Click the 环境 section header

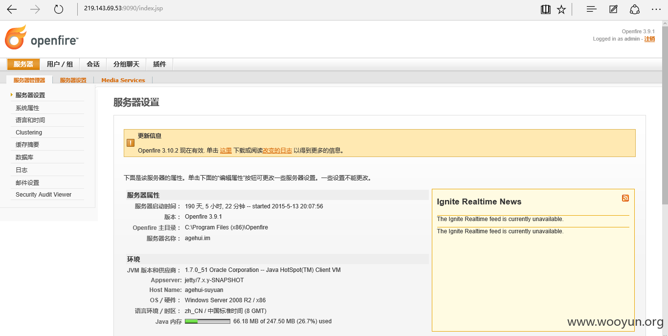(x=277, y=259)
